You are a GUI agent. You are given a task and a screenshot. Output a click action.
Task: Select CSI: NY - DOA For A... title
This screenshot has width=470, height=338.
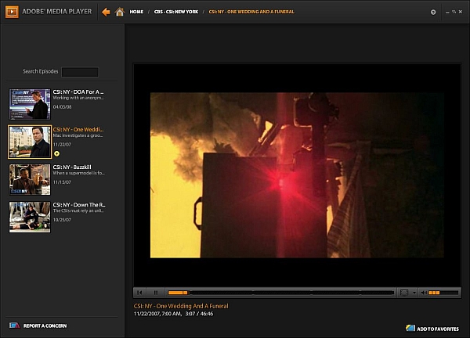pos(78,92)
